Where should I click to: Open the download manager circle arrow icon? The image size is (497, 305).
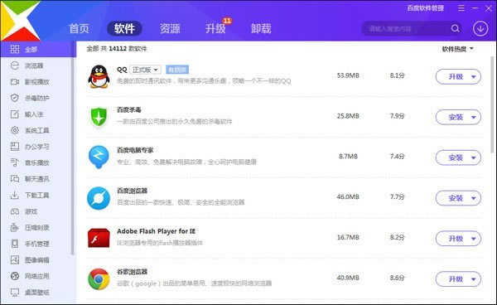480,28
